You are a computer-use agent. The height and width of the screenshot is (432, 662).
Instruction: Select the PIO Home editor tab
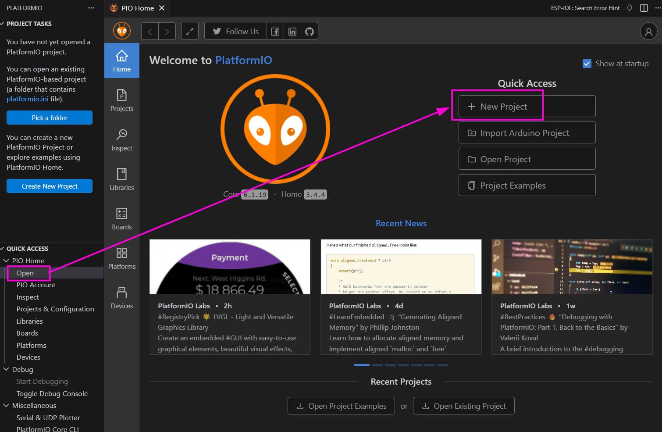pos(137,8)
